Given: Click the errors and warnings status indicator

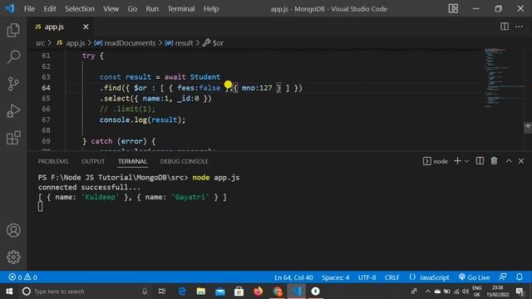Looking at the screenshot, I should click(23, 277).
